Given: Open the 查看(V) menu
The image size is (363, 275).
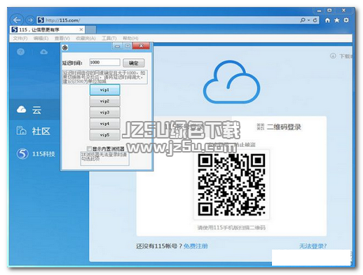Looking at the screenshot, I should point(62,38).
